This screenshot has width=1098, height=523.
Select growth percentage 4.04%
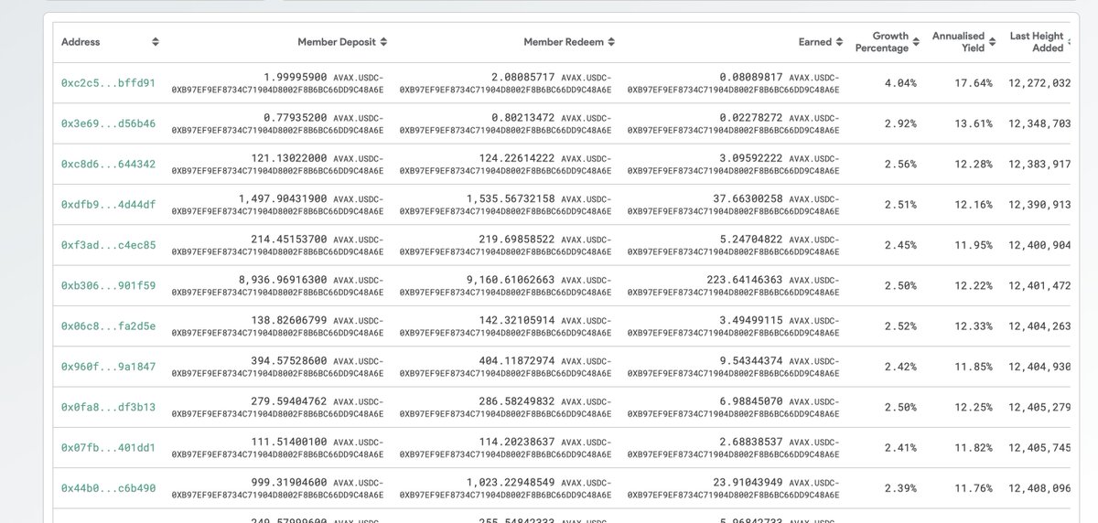point(900,83)
